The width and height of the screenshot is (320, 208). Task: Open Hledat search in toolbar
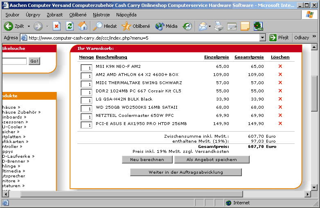tap(105, 26)
